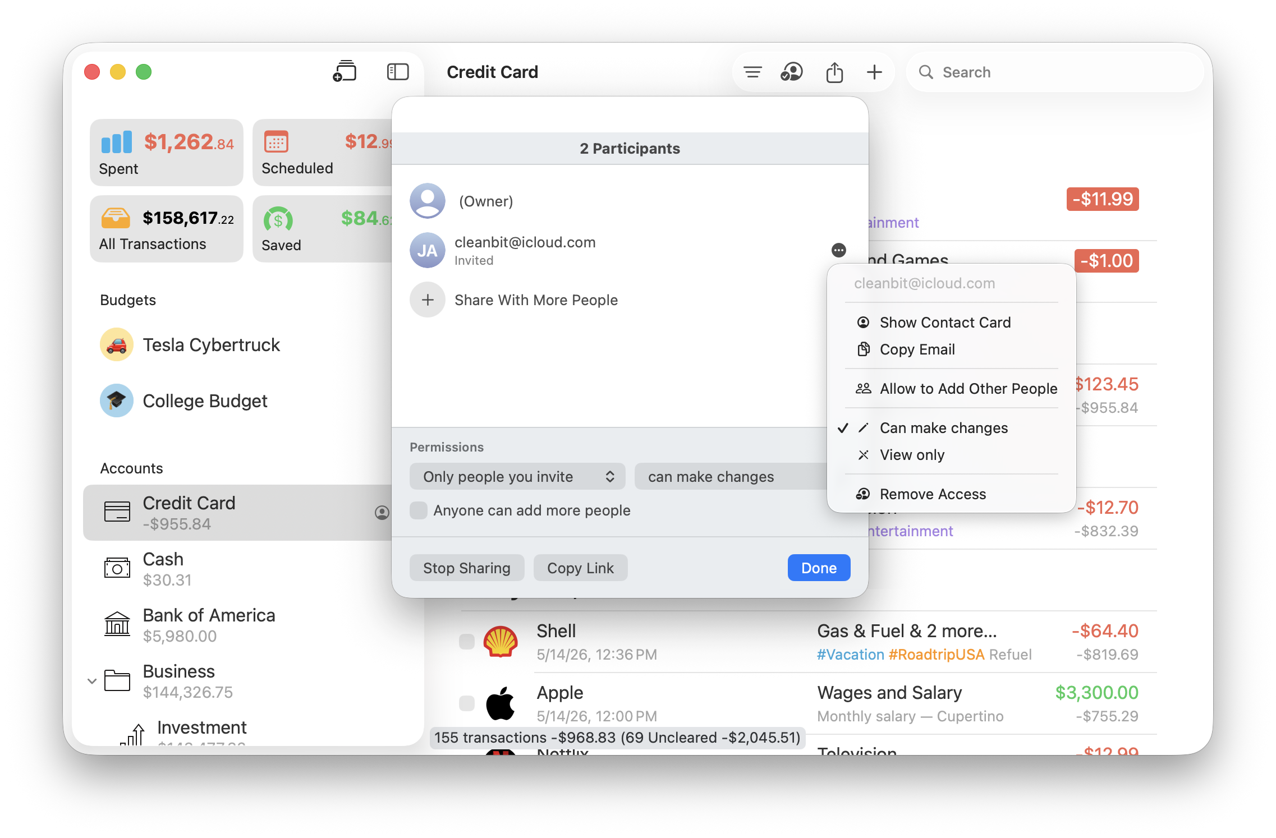Open the can make changes permission dropdown
The height and width of the screenshot is (838, 1276).
pyautogui.click(x=731, y=477)
